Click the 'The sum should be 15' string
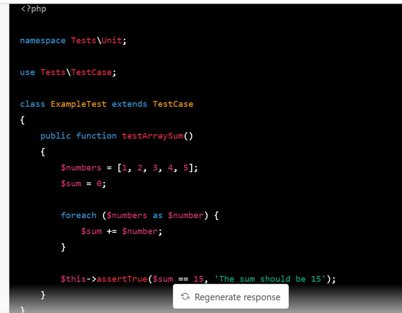The width and height of the screenshot is (402, 313). [x=270, y=279]
